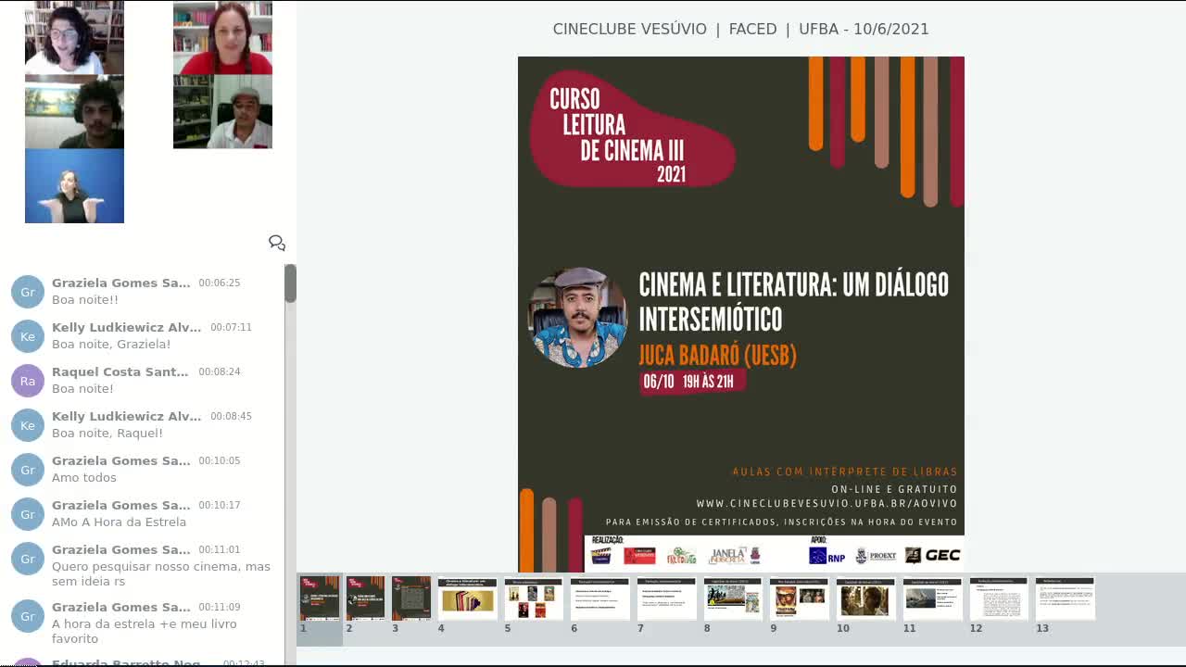Click the header 'CINECLUBE VESÚVIO | FACED | UFBA - 10/6/2021'
1186x667 pixels.
coord(740,29)
